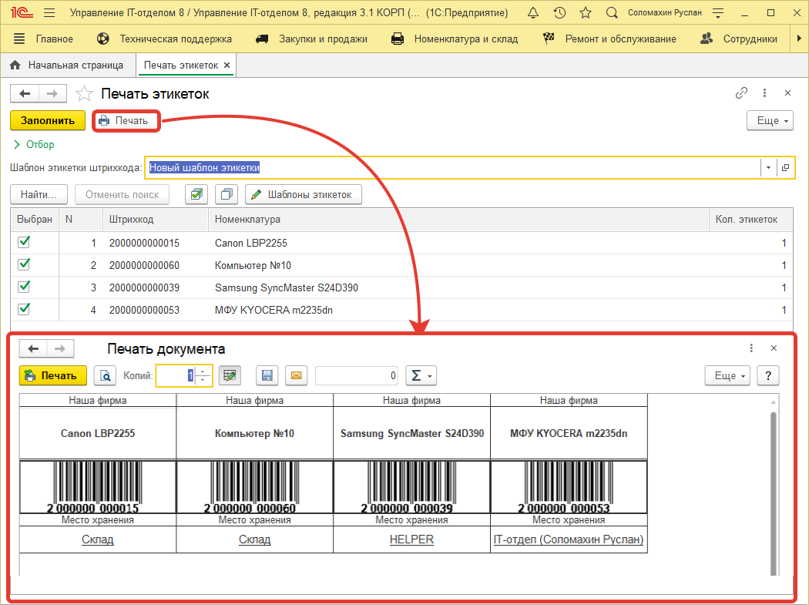This screenshot has height=605, width=809.
Task: Click the Копий copies input field
Action: tap(176, 375)
